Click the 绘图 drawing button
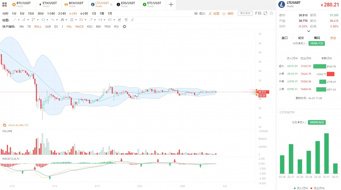341x190 pixels. pyautogui.click(x=214, y=13)
